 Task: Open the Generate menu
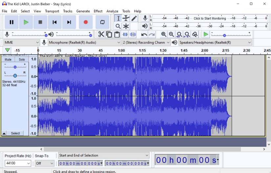(83, 11)
